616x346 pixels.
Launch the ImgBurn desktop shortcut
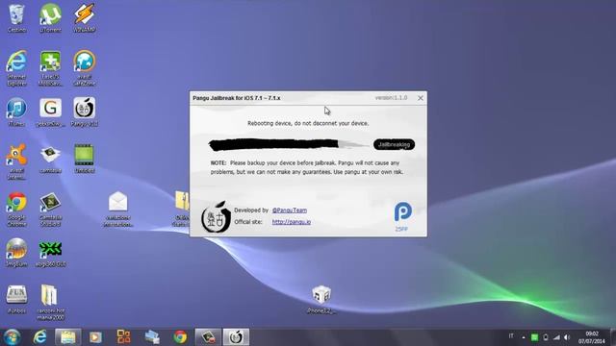click(x=16, y=253)
